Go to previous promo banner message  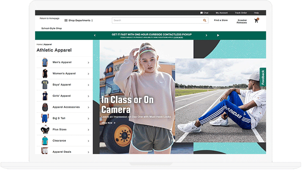point(95,35)
